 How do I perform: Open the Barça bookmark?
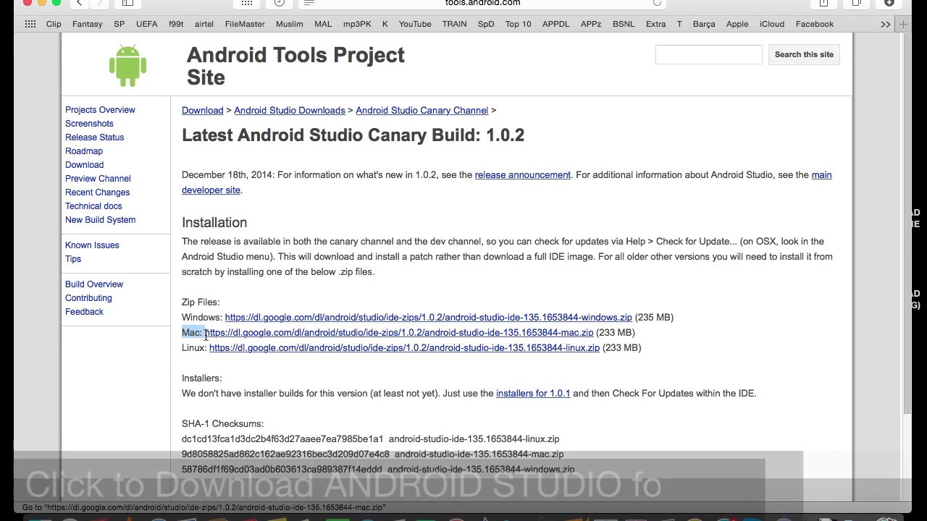[704, 24]
